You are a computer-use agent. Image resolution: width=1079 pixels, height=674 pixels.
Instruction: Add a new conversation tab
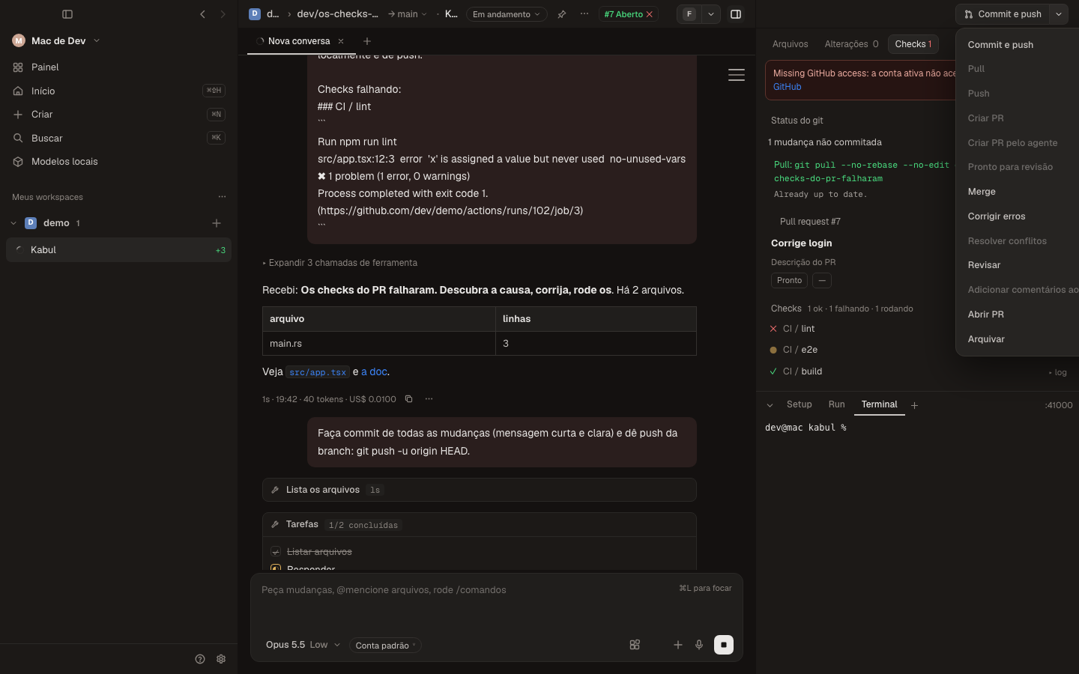click(367, 41)
